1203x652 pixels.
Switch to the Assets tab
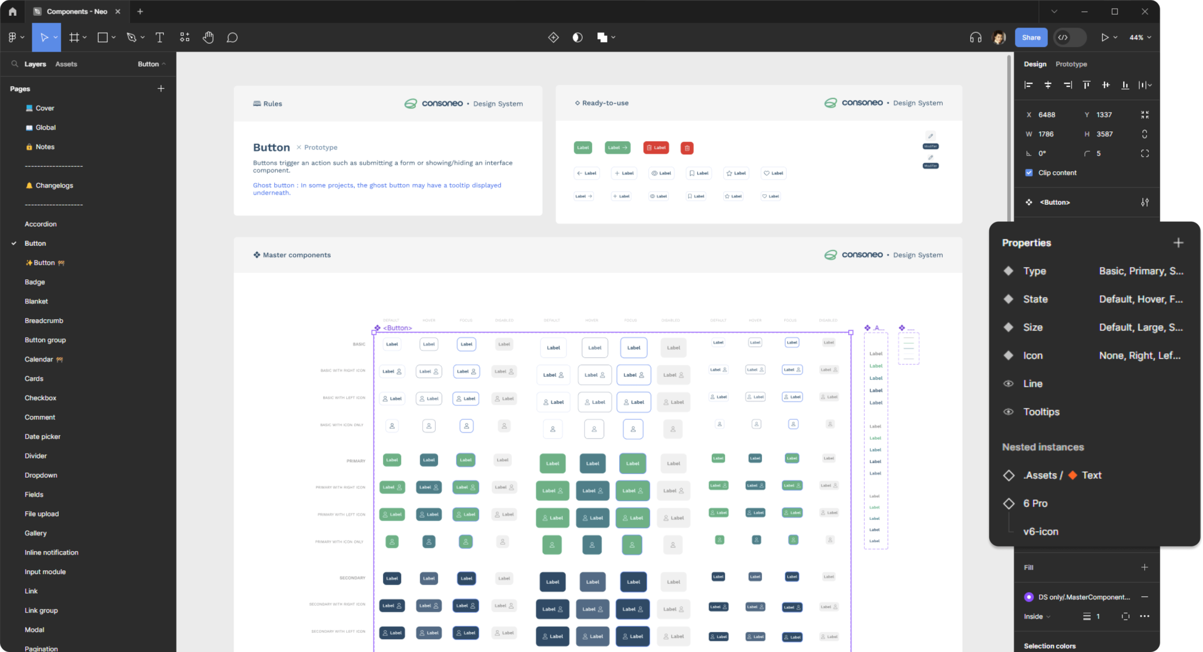pyautogui.click(x=66, y=64)
